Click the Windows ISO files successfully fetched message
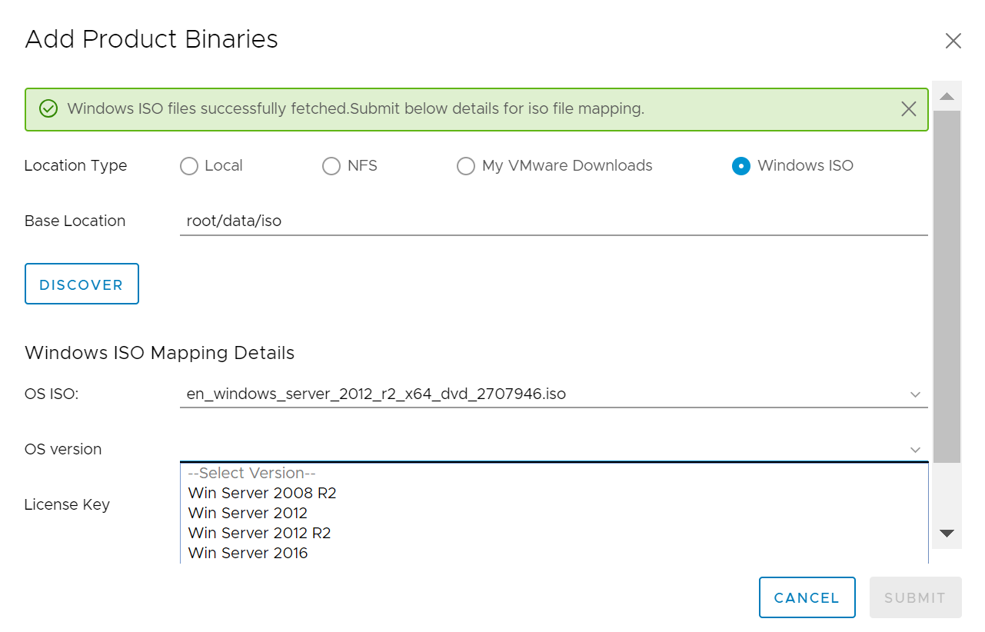 [355, 109]
